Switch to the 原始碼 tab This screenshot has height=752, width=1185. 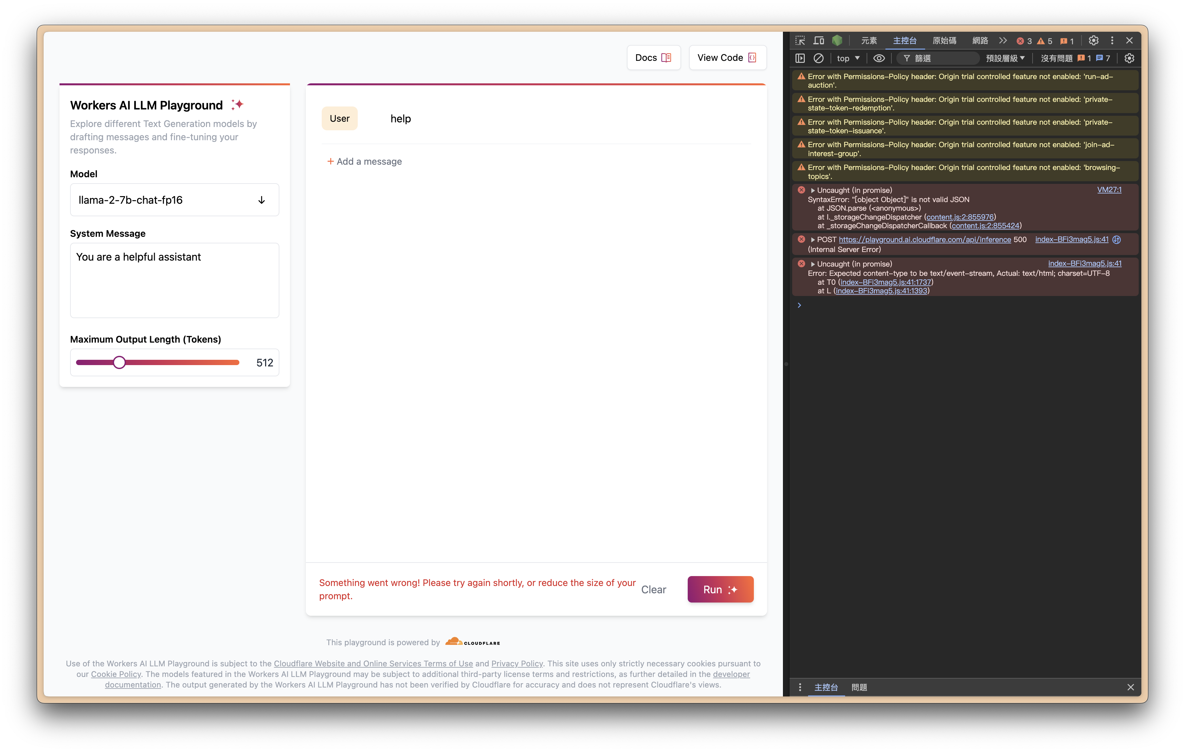944,41
